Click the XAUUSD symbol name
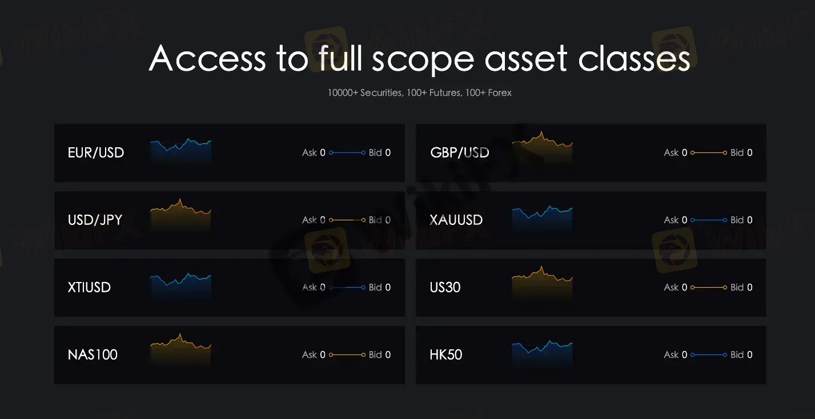Viewport: 815px width, 419px height. click(x=456, y=220)
